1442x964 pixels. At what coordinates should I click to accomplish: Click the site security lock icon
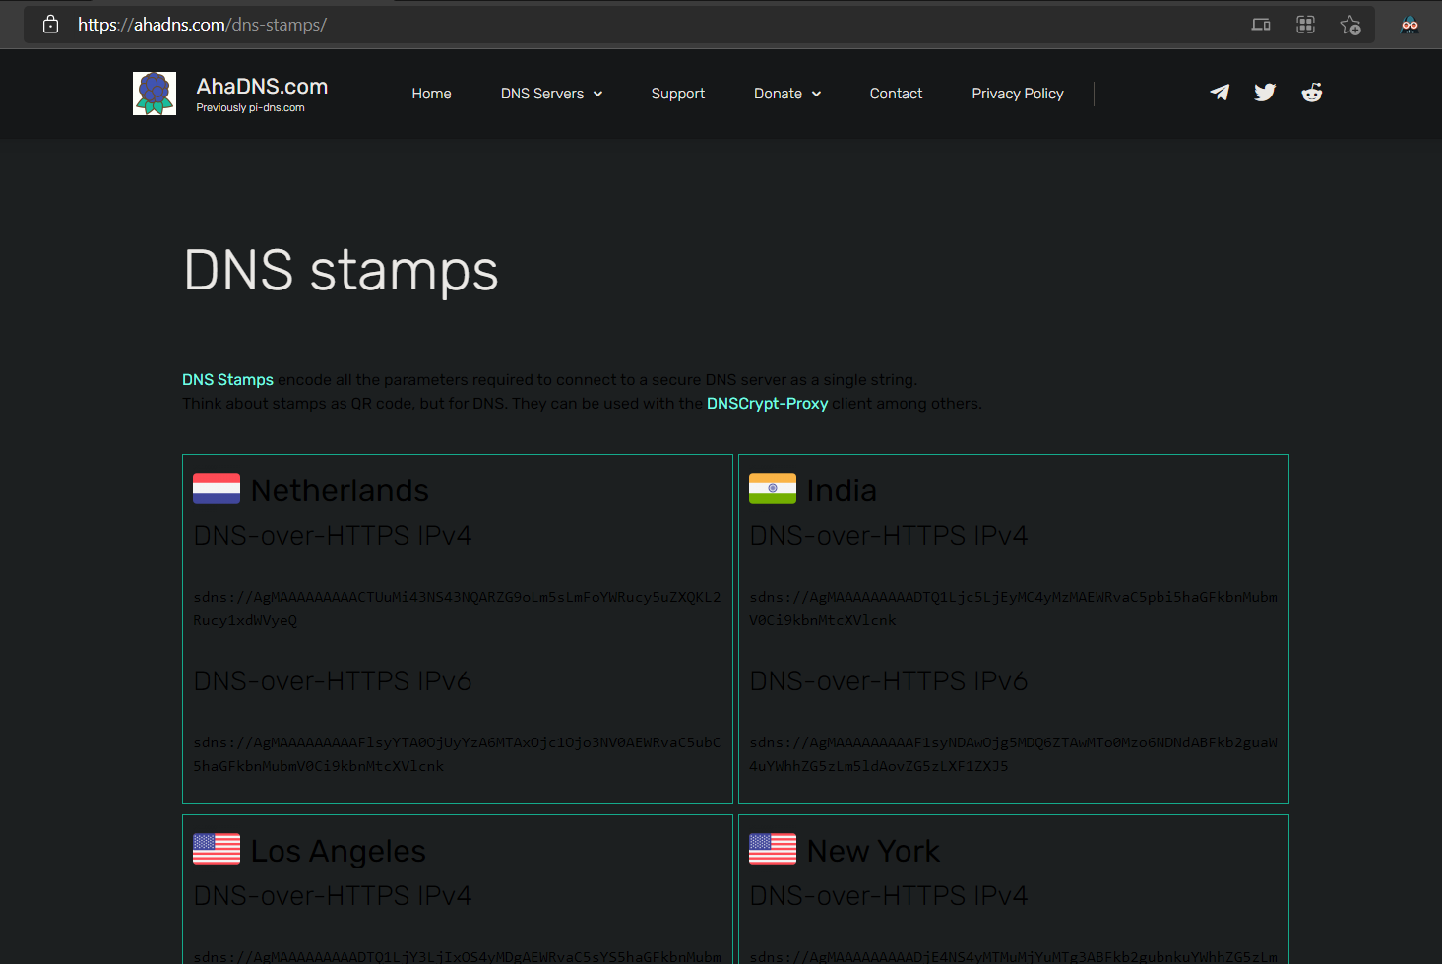(x=50, y=24)
